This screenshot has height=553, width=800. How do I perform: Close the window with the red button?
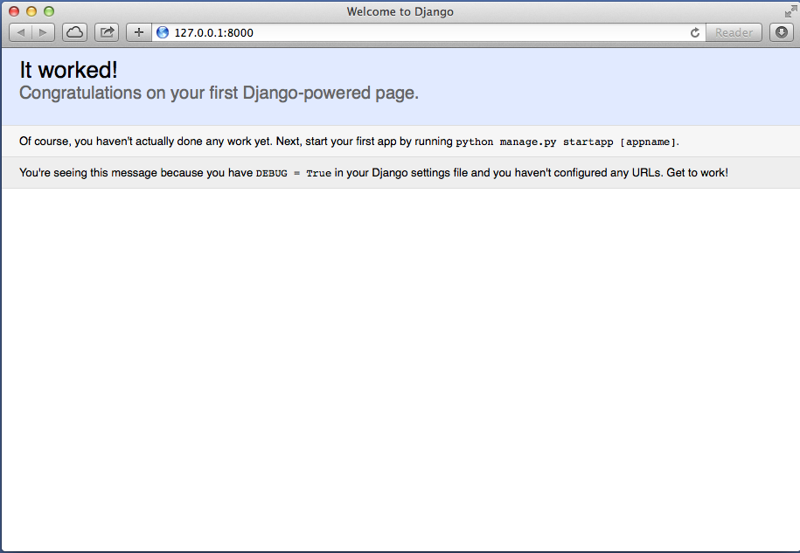pyautogui.click(x=14, y=11)
